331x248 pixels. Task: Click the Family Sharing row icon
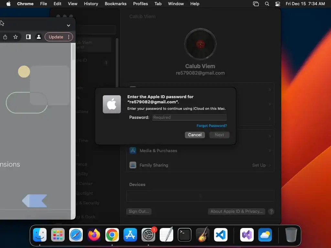click(133, 165)
